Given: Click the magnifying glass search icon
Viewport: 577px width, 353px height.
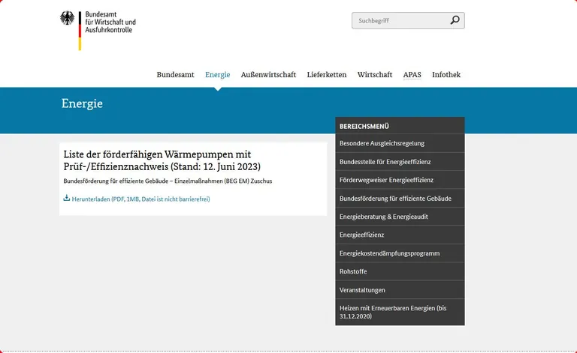Looking at the screenshot, I should click(x=455, y=20).
